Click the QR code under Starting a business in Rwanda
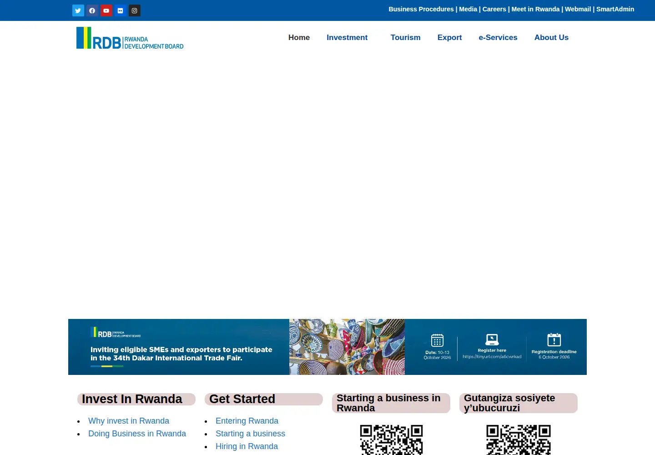The height and width of the screenshot is (455, 655). (x=391, y=440)
